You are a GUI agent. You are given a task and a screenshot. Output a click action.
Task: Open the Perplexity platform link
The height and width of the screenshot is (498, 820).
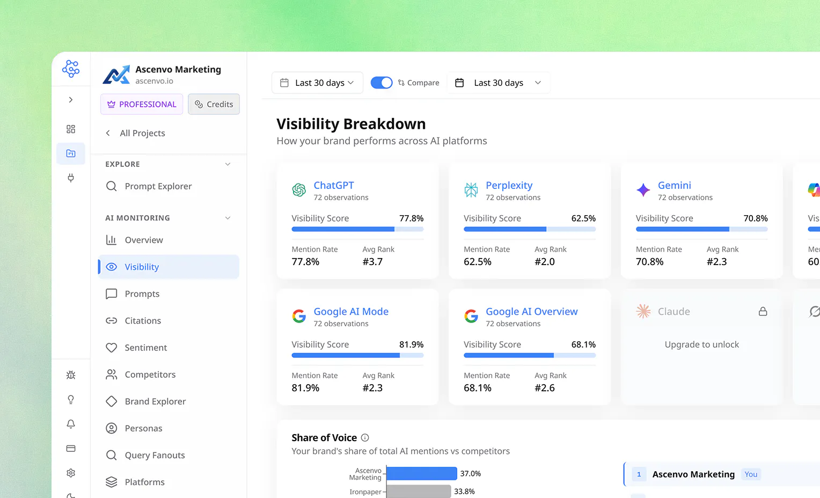coord(509,185)
